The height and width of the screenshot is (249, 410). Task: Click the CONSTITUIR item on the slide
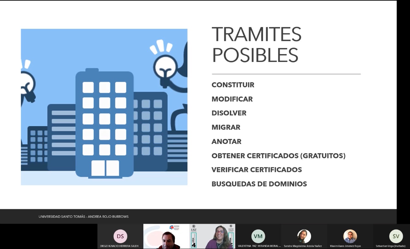coord(233,85)
